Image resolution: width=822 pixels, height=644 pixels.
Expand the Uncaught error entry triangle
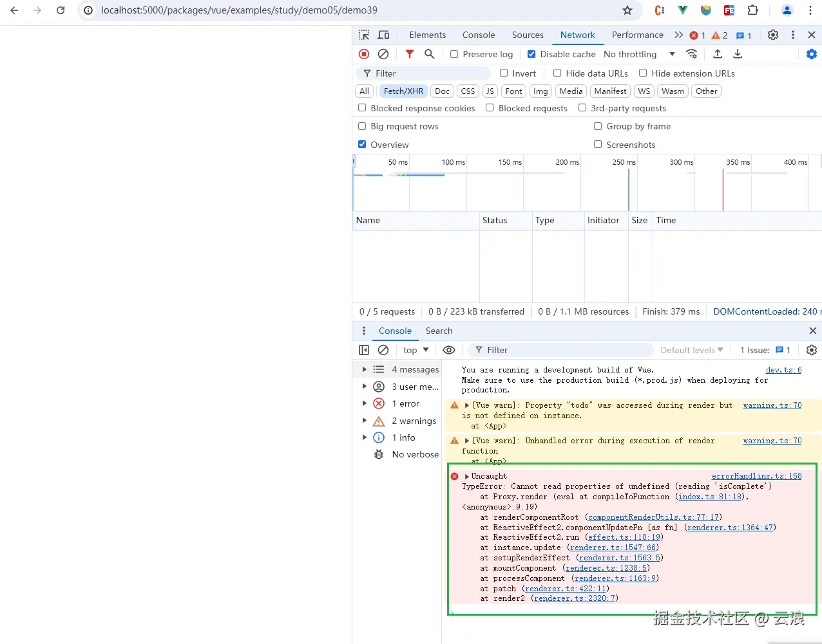(x=466, y=476)
